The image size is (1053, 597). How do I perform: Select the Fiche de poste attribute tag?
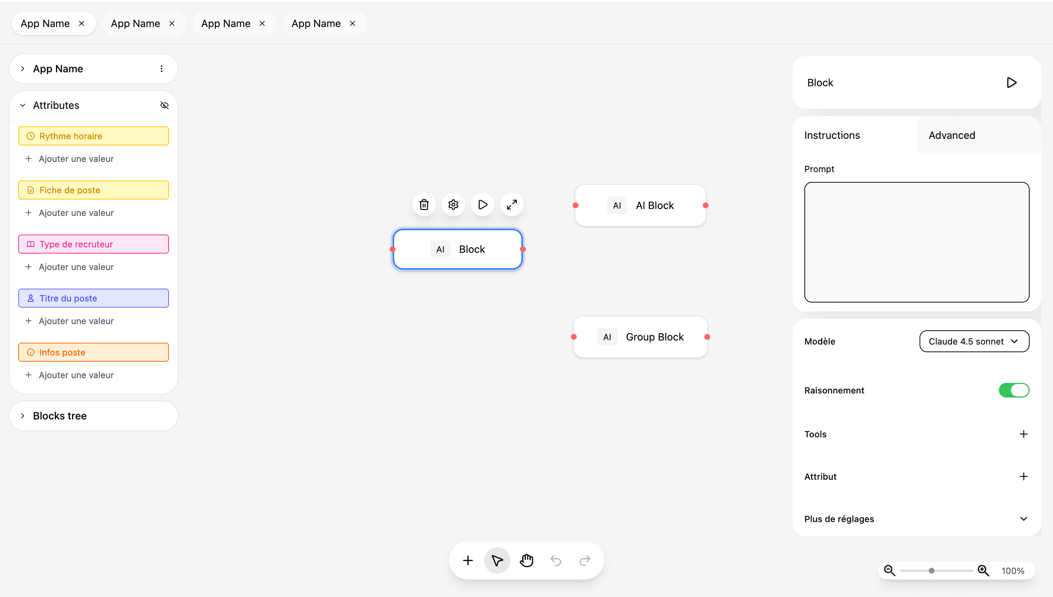point(94,190)
